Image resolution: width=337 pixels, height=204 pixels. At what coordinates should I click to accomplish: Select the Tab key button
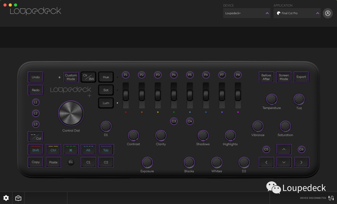106,149
